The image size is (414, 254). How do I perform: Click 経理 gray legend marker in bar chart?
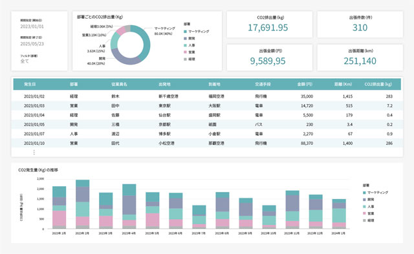tap(364, 220)
